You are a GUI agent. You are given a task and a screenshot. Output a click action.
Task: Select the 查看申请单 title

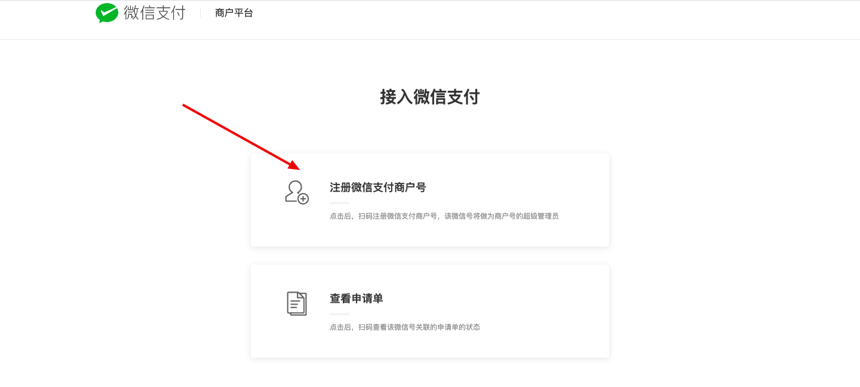tap(357, 299)
